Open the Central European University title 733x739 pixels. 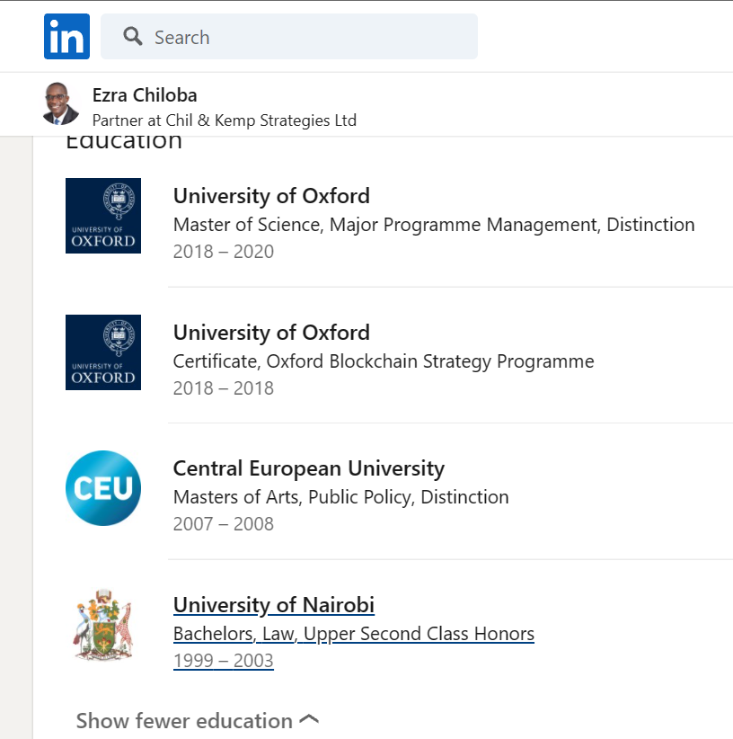[308, 468]
